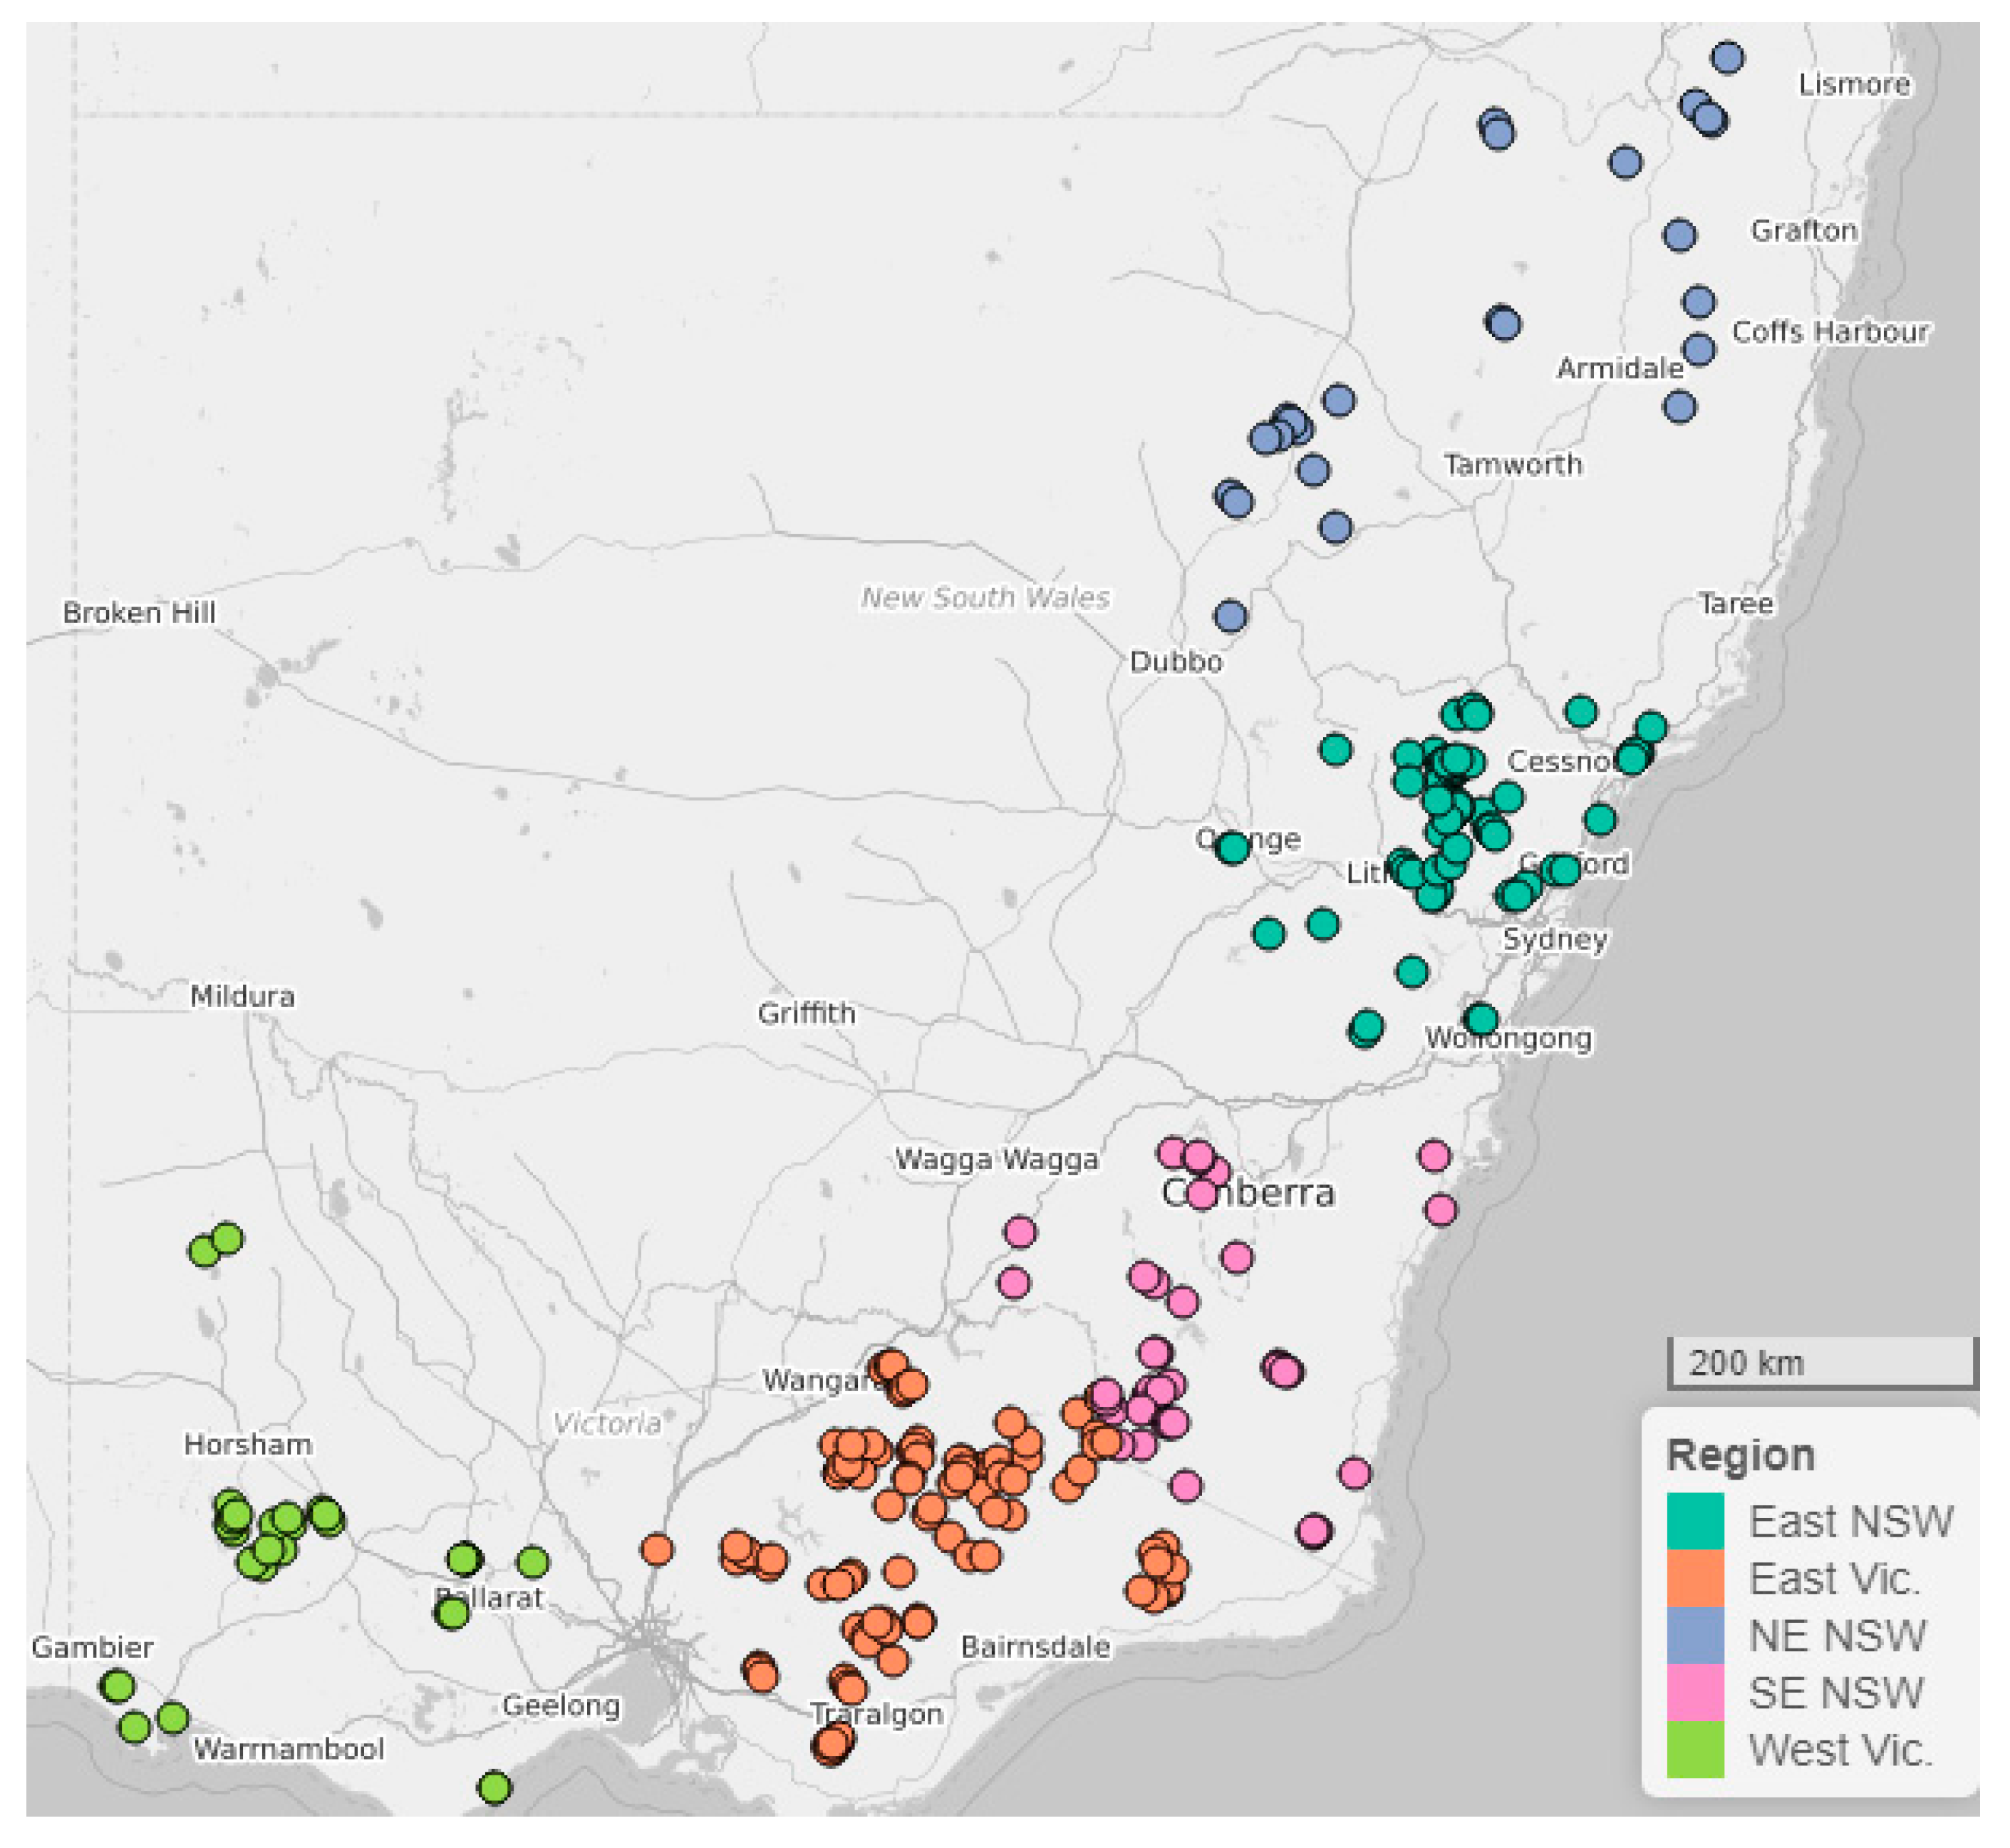2010x1848 pixels.
Task: Click the Grafton city label
Action: (1803, 230)
